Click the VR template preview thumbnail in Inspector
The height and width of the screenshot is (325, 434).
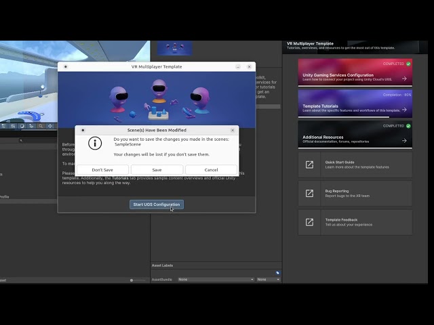[x=175, y=48]
